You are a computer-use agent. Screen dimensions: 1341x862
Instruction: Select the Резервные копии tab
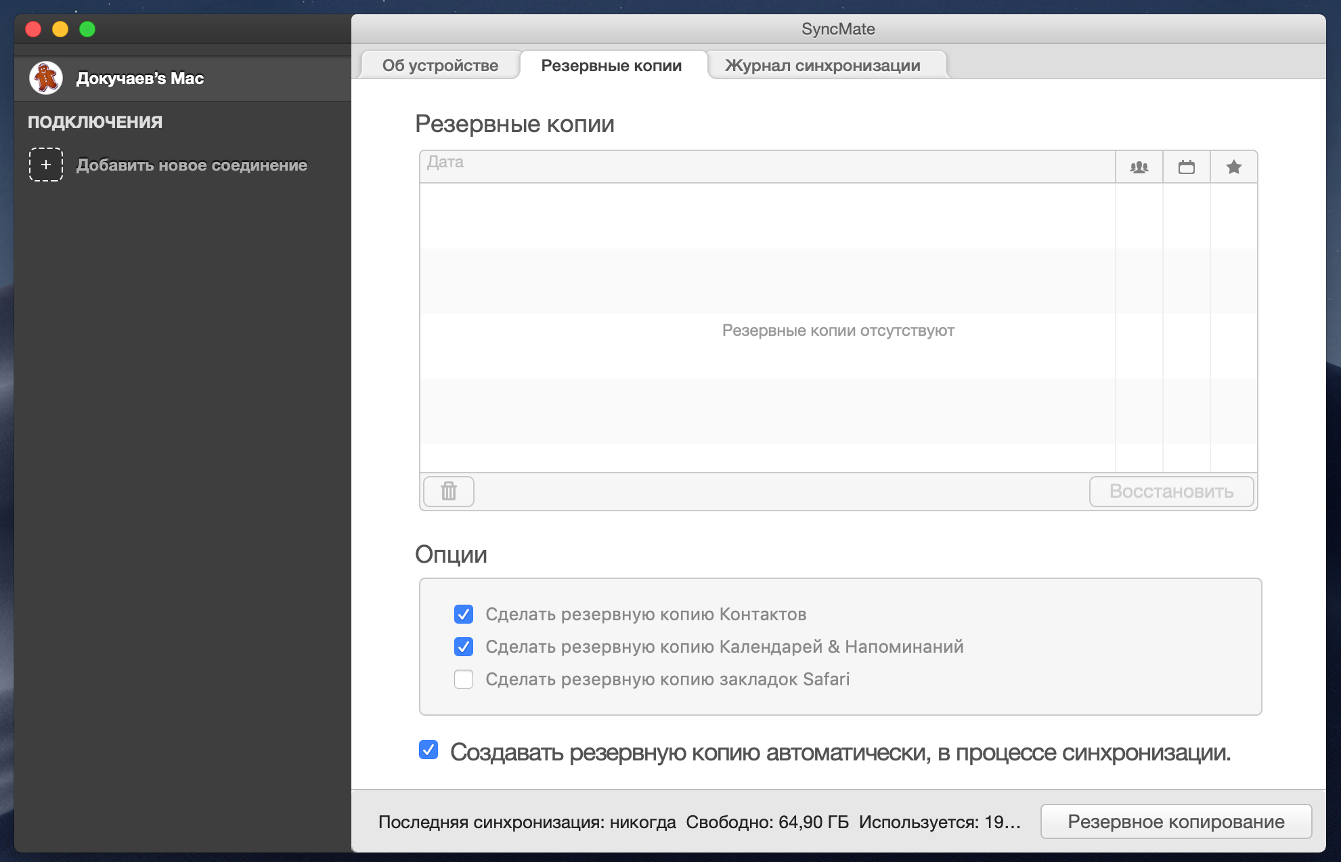pyautogui.click(x=611, y=65)
